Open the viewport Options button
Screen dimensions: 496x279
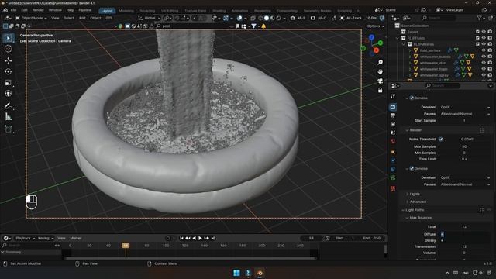point(375,26)
